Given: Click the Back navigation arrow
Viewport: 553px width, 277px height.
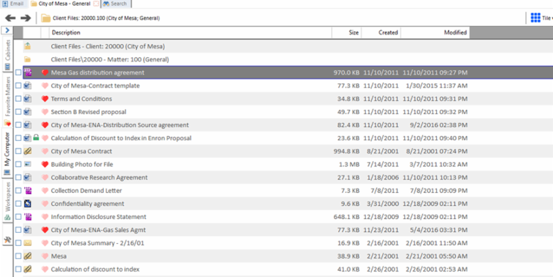Looking at the screenshot, I should tap(10, 18).
